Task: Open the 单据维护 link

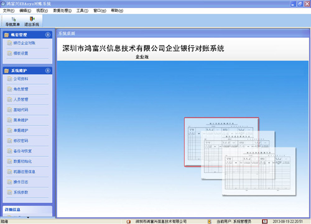Action: pyautogui.click(x=21, y=131)
